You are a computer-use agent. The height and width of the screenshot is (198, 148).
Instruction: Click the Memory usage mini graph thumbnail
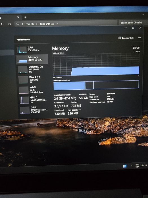(x=22, y=60)
